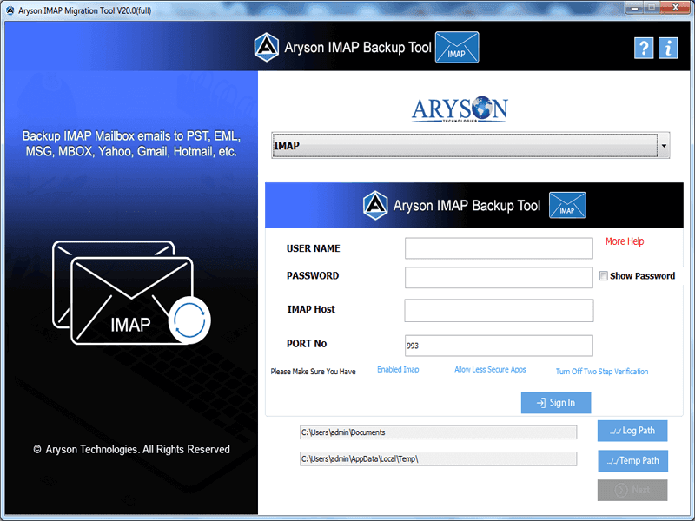Enable the Show Password checkbox
The width and height of the screenshot is (695, 521).
coord(604,276)
